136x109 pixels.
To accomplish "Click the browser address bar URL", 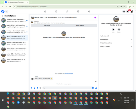I will (32, 7).
